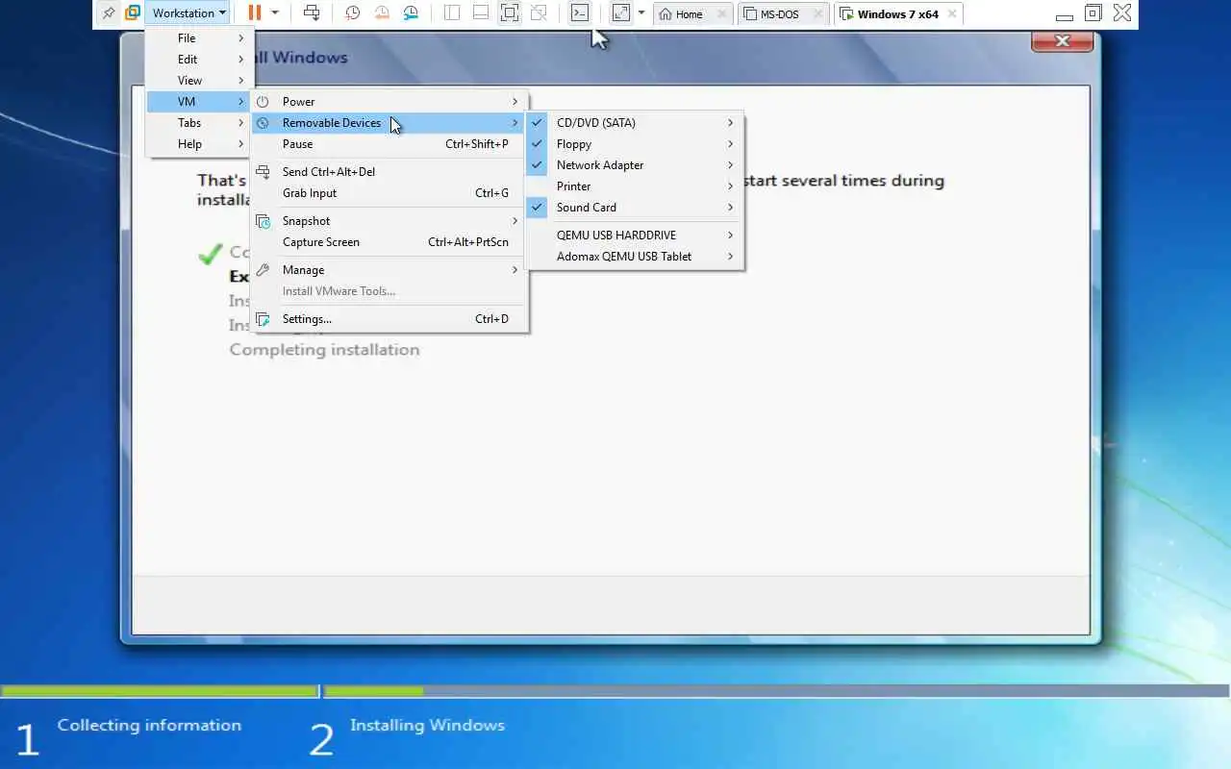The height and width of the screenshot is (769, 1231).
Task: Choose Removable Devices in VM menu
Action: (389, 123)
